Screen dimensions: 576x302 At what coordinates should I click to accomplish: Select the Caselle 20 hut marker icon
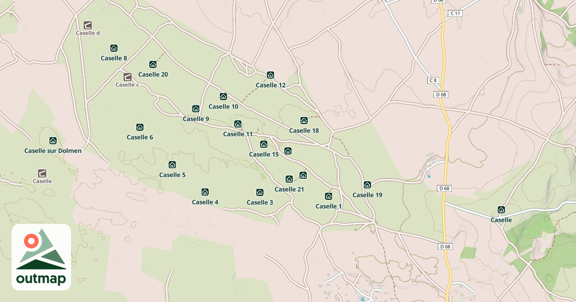[x=153, y=64]
